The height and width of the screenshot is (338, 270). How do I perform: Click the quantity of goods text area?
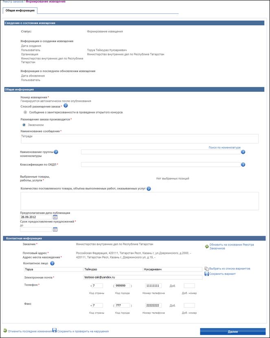[140, 201]
